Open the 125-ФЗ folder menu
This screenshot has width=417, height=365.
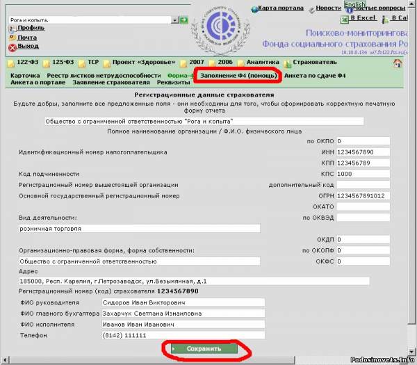point(63,63)
